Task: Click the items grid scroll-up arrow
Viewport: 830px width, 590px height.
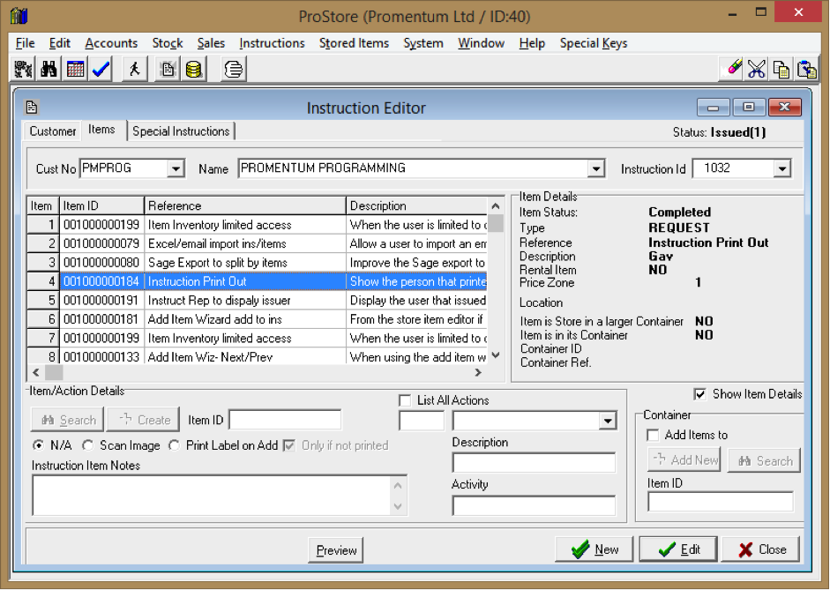Action: click(496, 205)
